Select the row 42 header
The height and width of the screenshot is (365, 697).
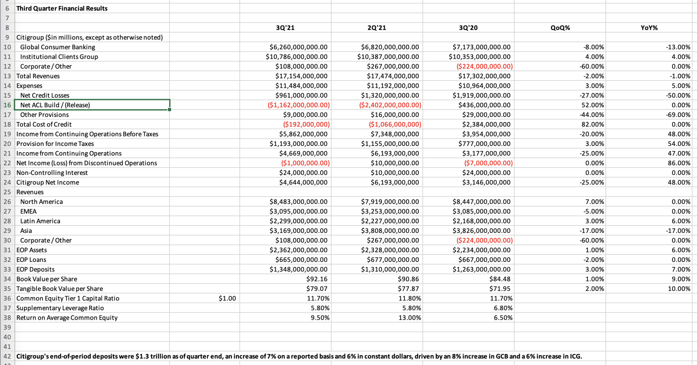click(7, 356)
